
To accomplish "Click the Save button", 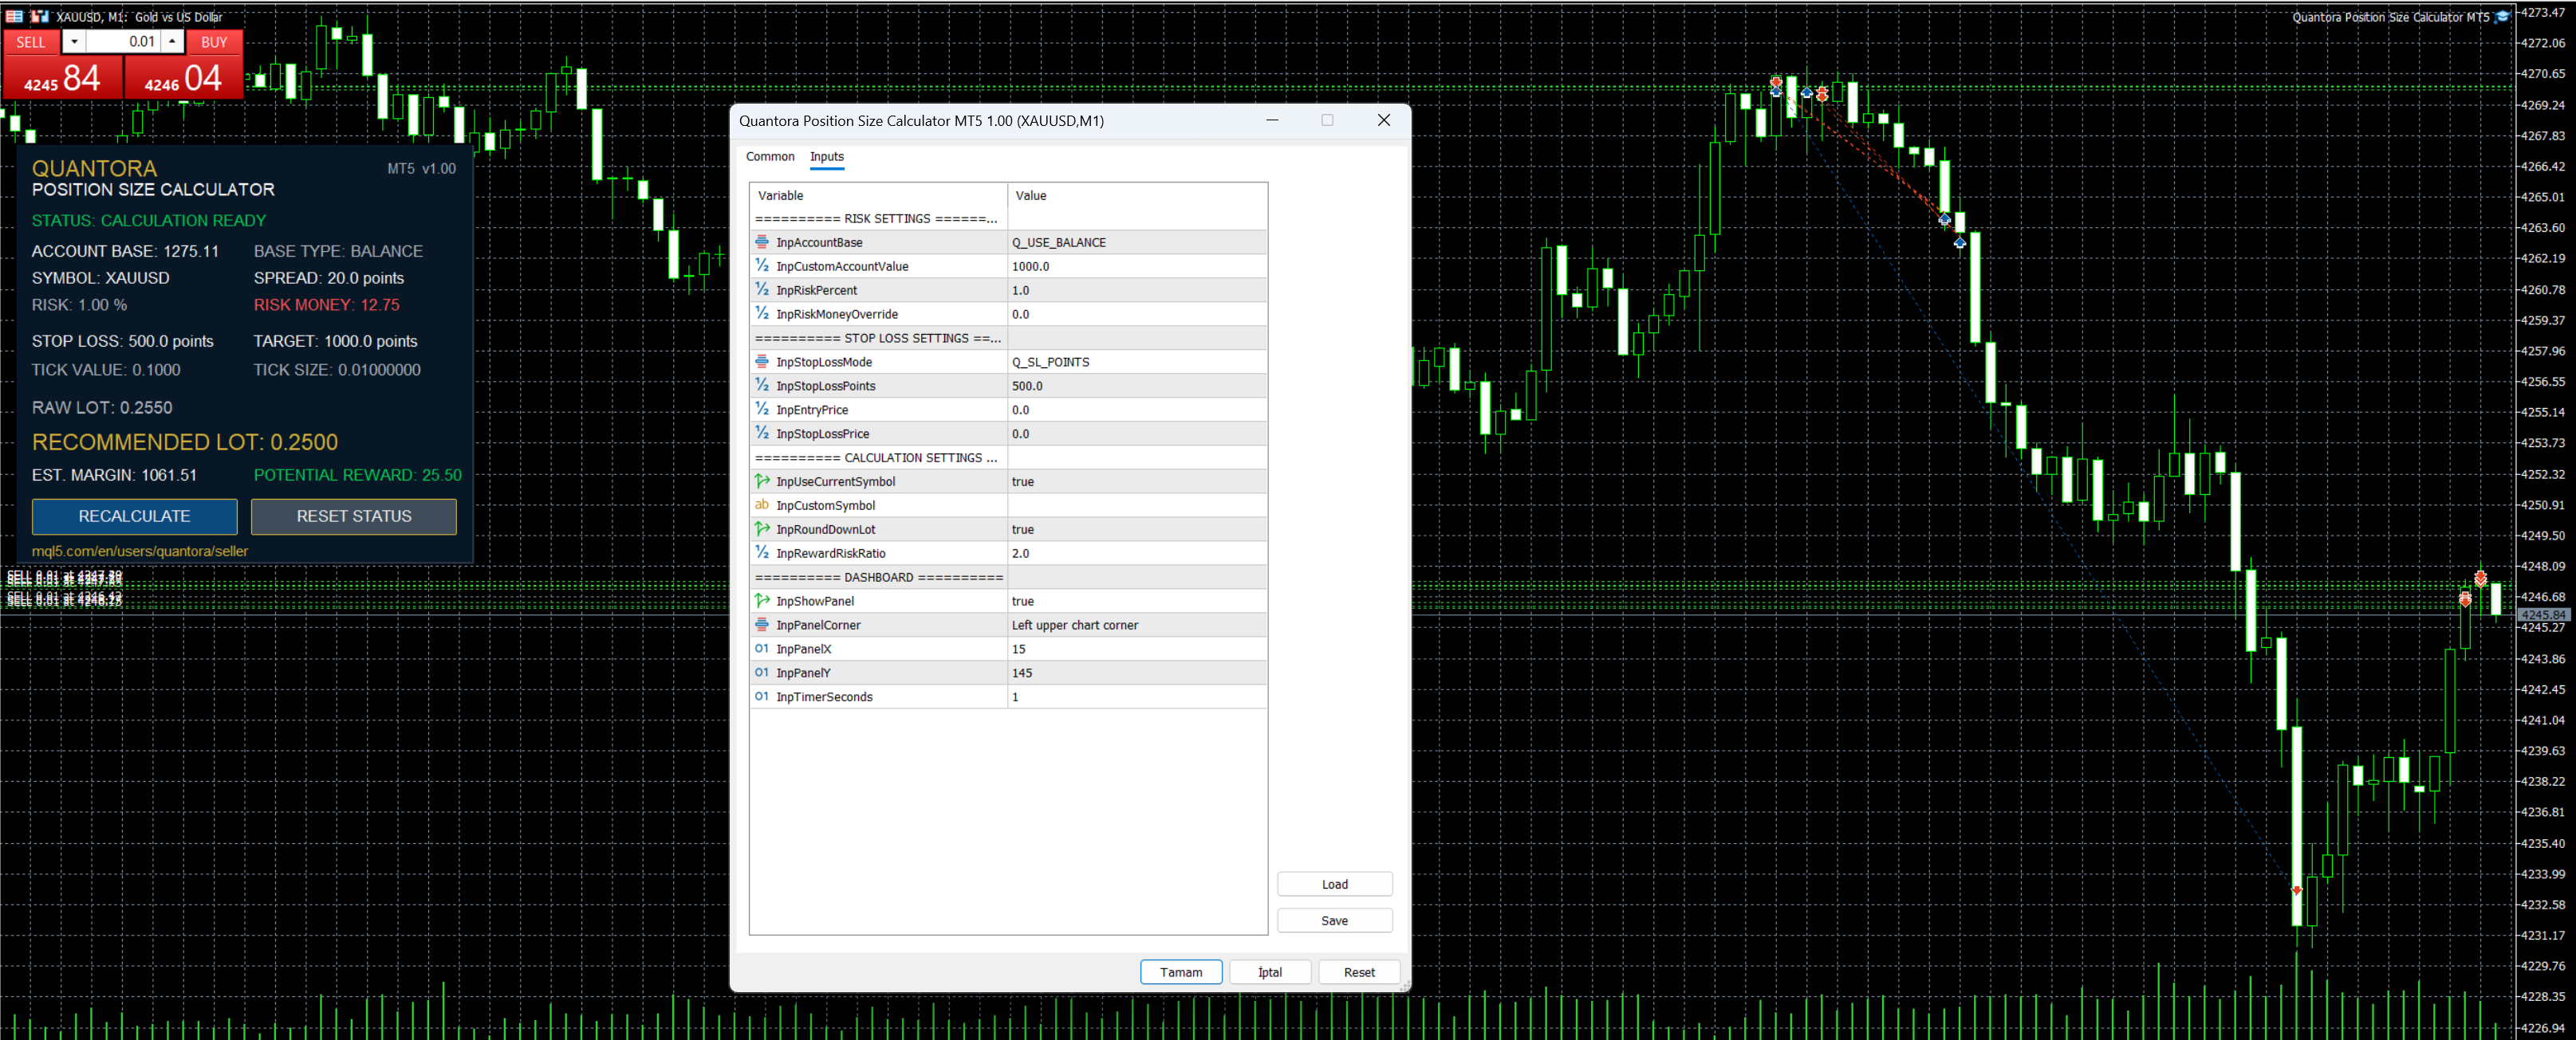I will [x=1335, y=921].
